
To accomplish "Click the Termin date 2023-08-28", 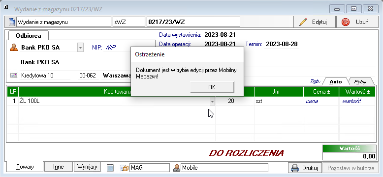I will [x=282, y=44].
